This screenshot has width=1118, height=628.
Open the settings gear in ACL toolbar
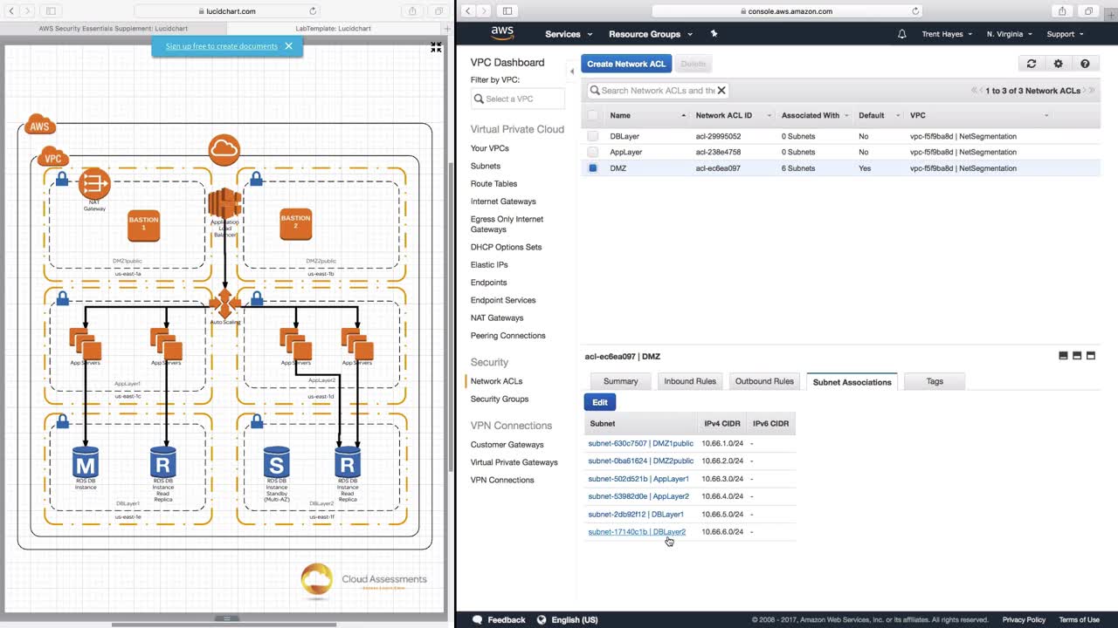[x=1058, y=64]
